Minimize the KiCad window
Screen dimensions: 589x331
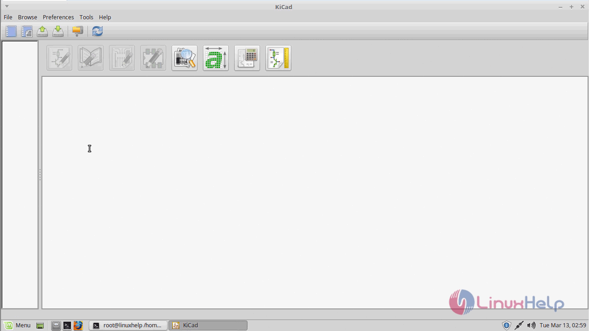point(560,6)
